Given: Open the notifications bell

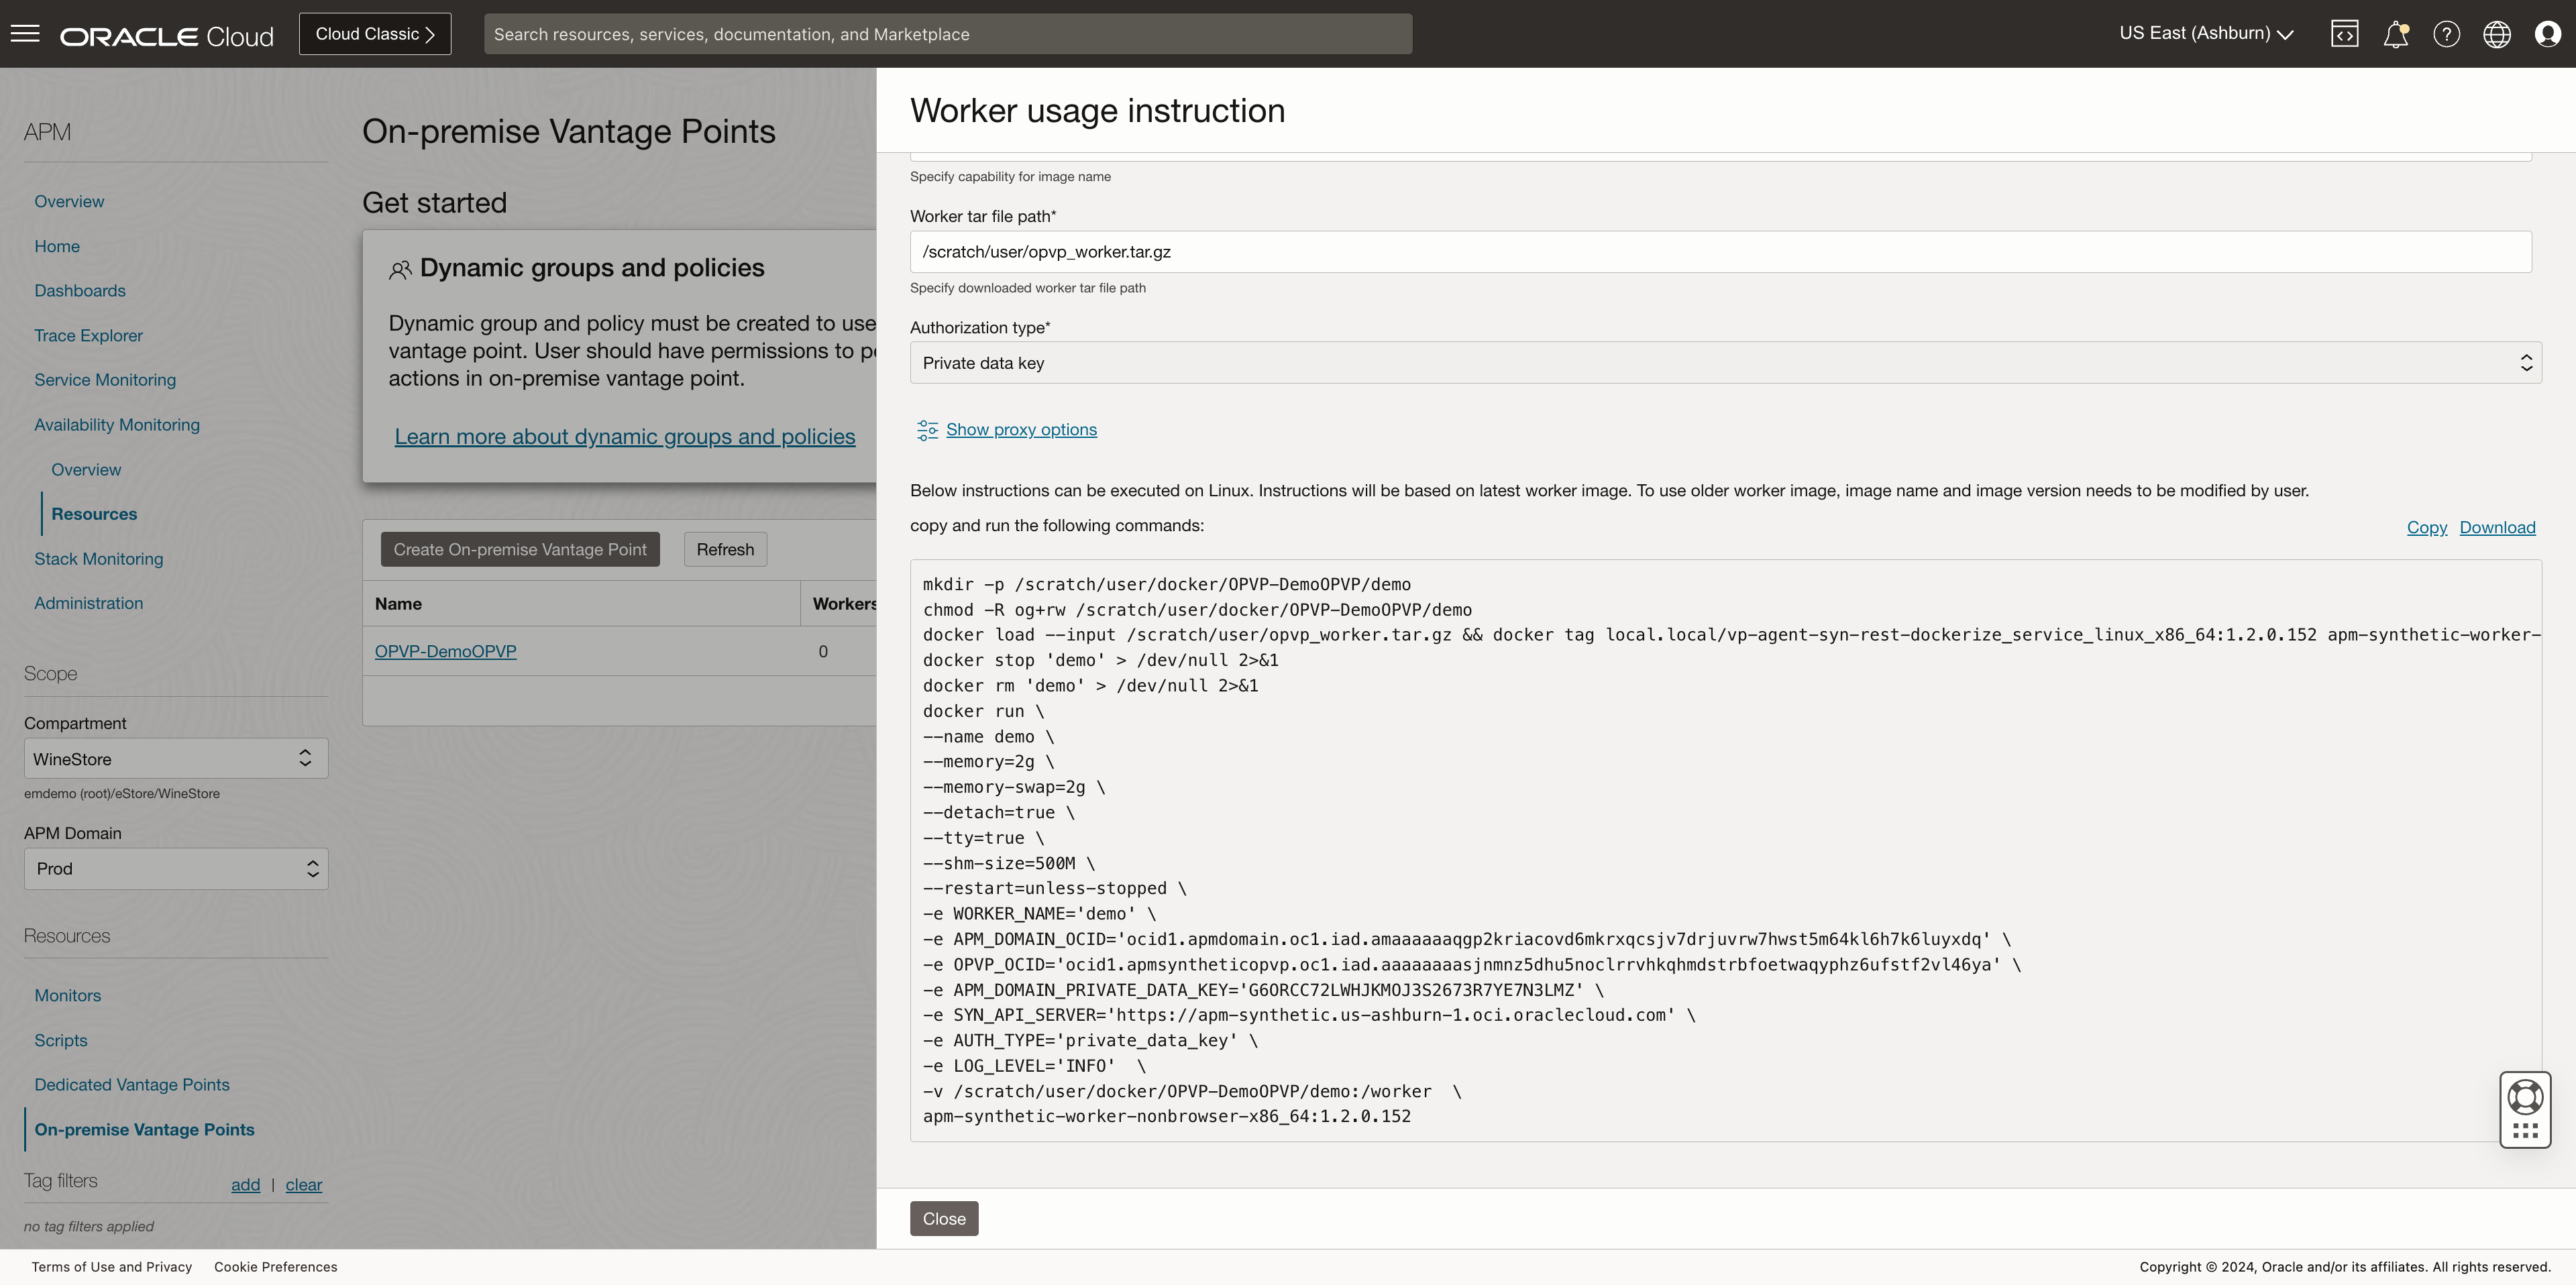Looking at the screenshot, I should coord(2395,34).
